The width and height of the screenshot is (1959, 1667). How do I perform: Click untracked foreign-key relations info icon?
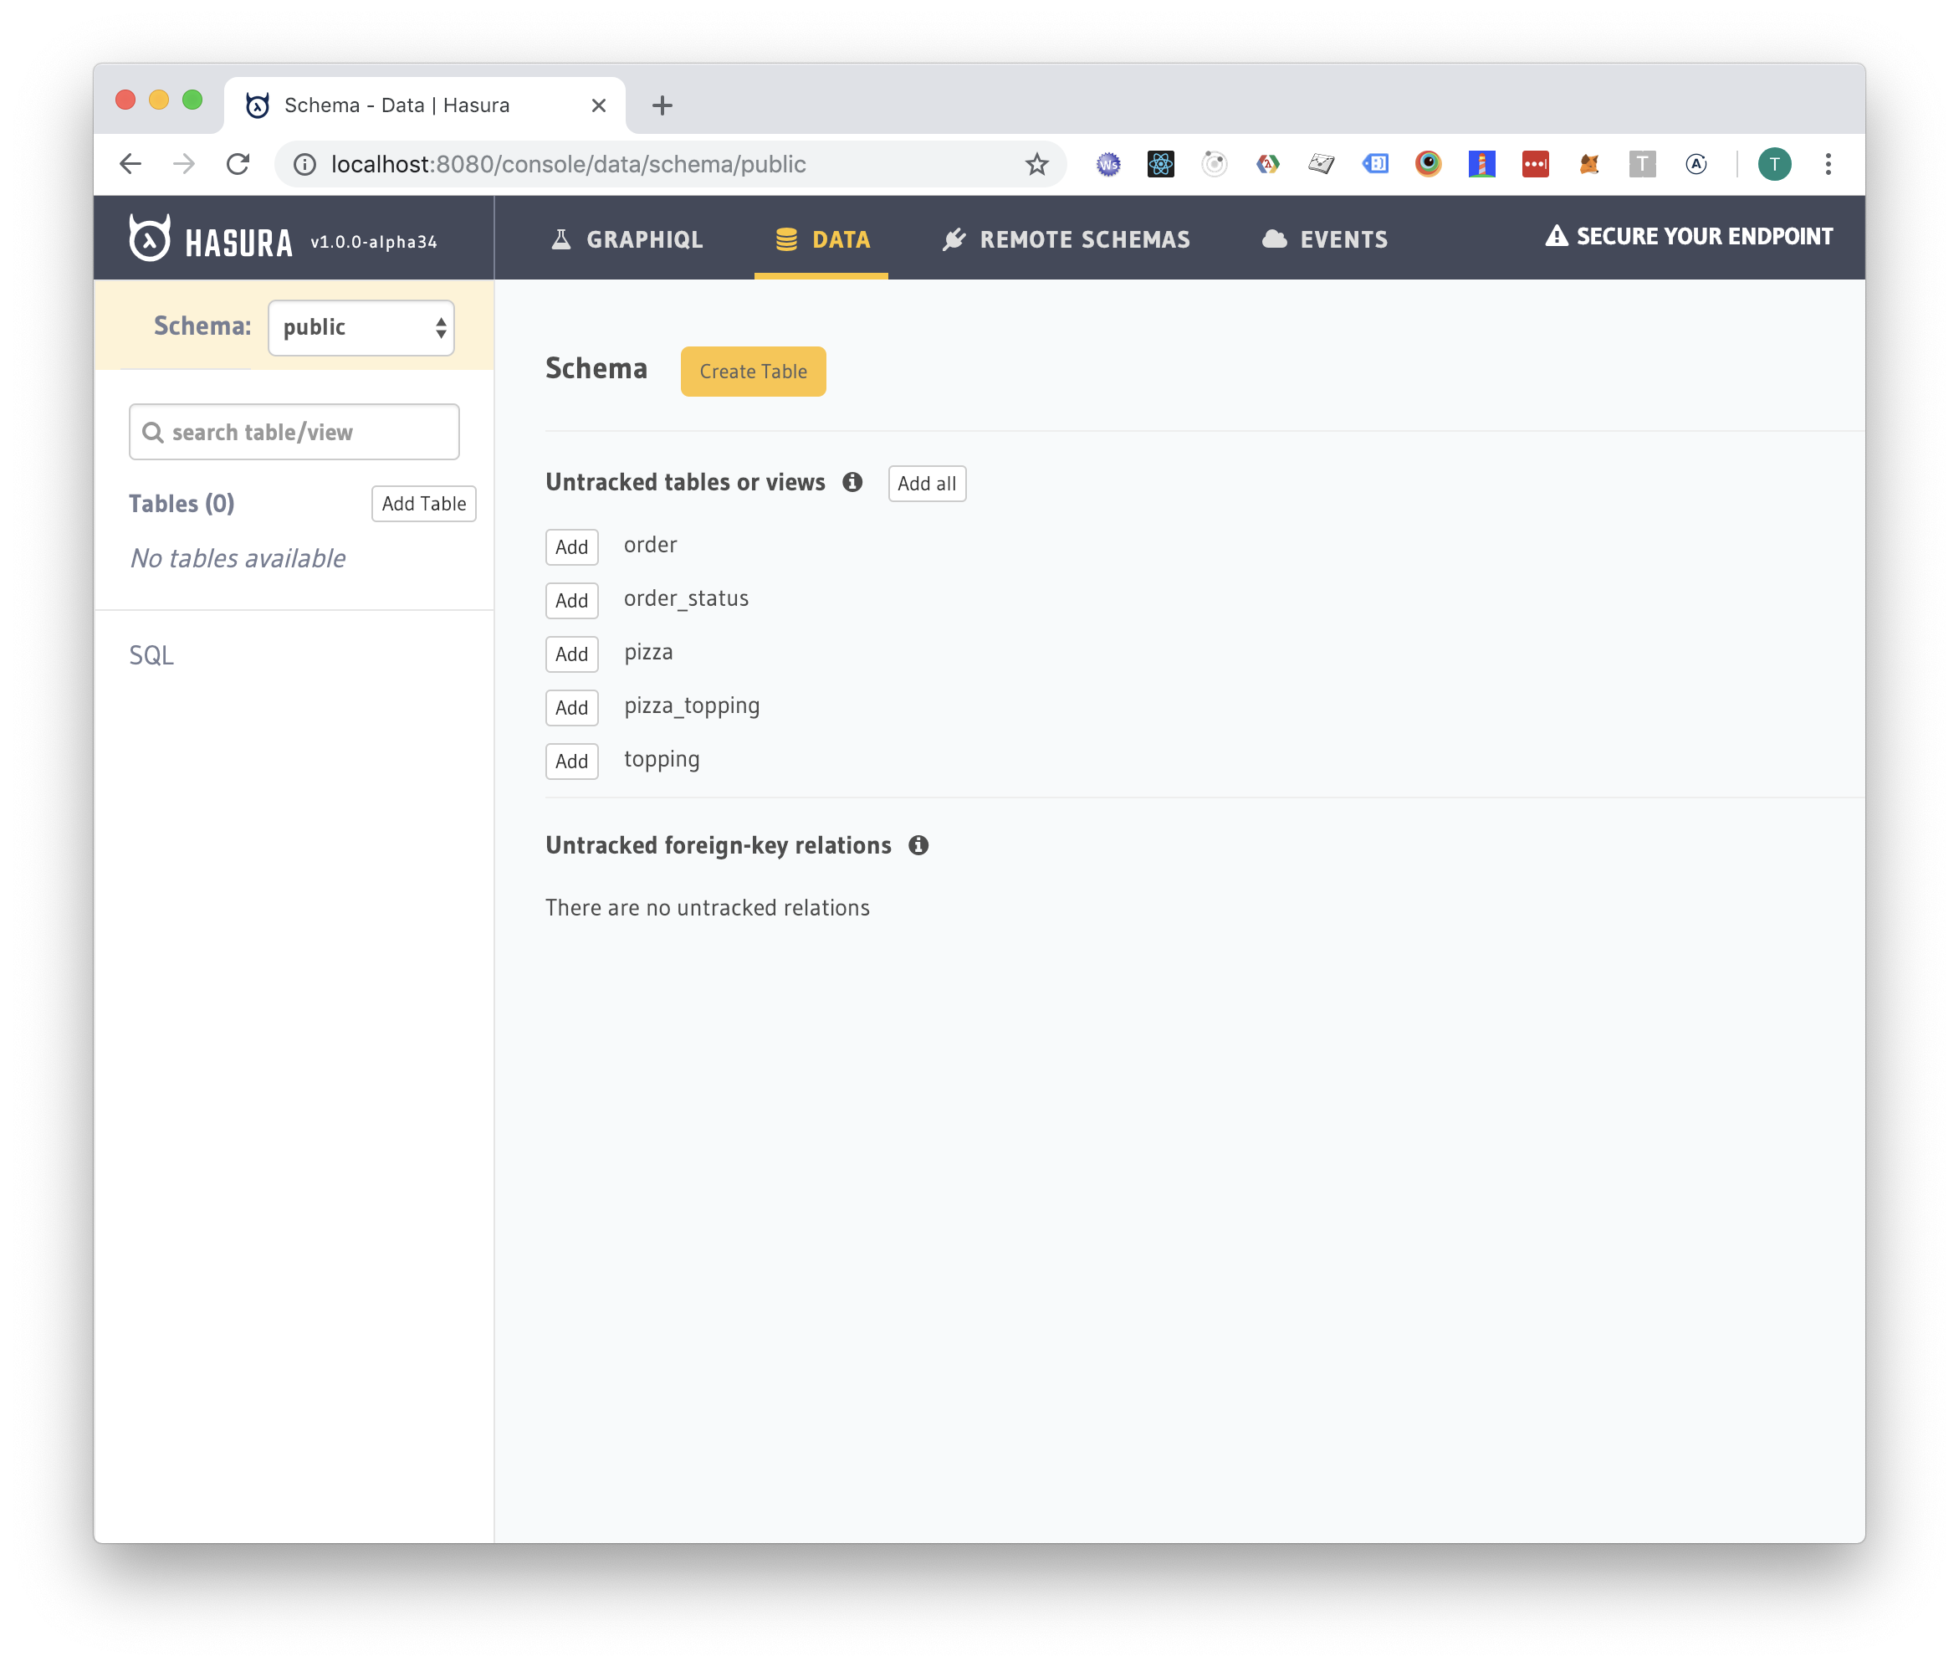tap(921, 845)
